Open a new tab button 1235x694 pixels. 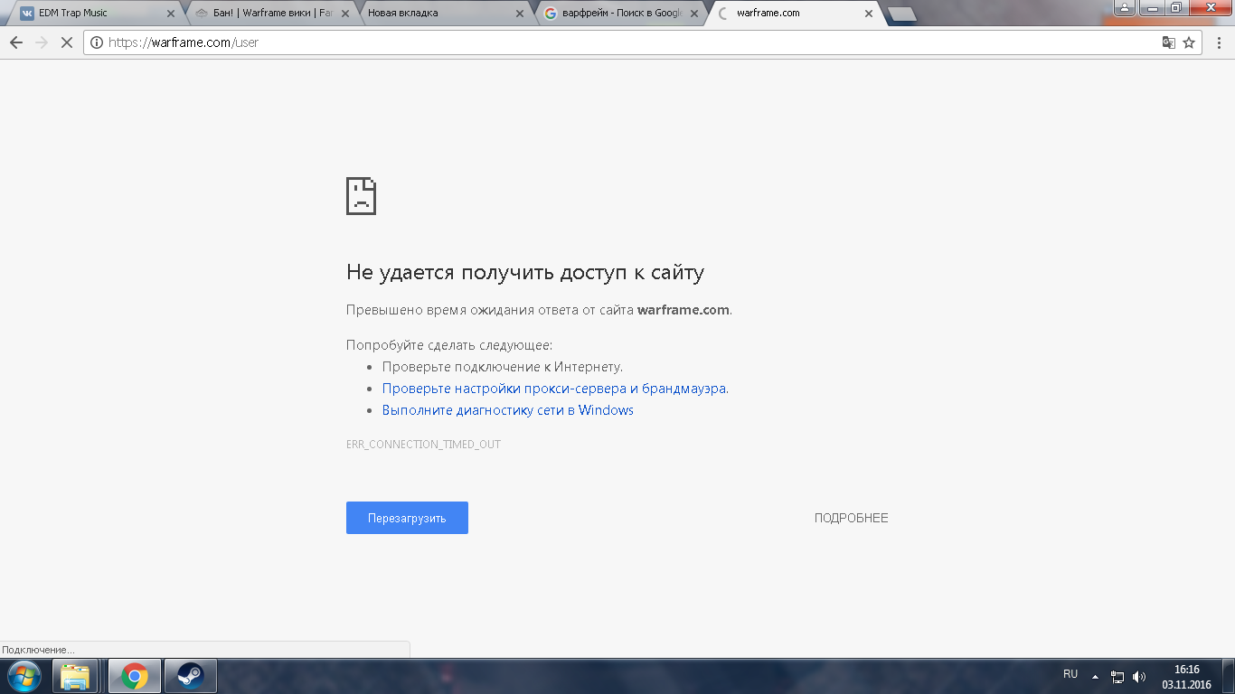901,14
